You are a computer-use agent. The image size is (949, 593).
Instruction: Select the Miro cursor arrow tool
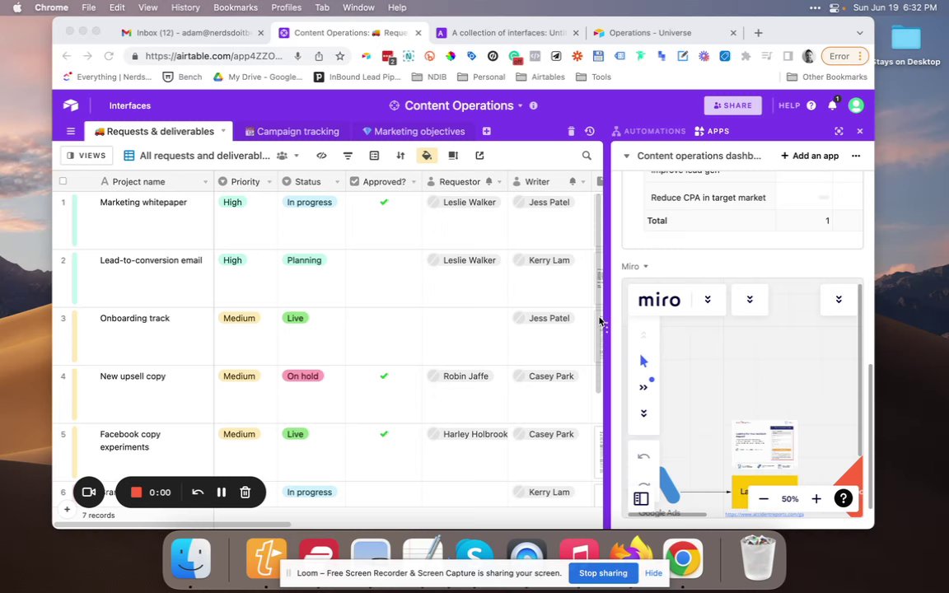tap(643, 362)
